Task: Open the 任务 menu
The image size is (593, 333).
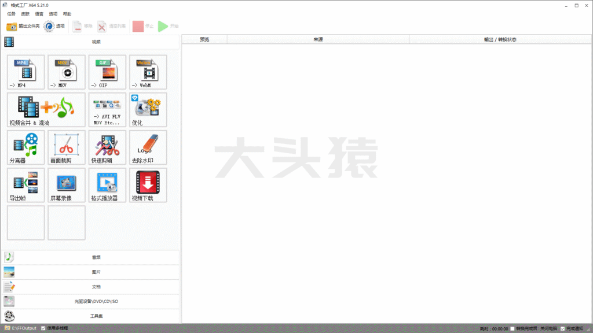Action: point(12,14)
